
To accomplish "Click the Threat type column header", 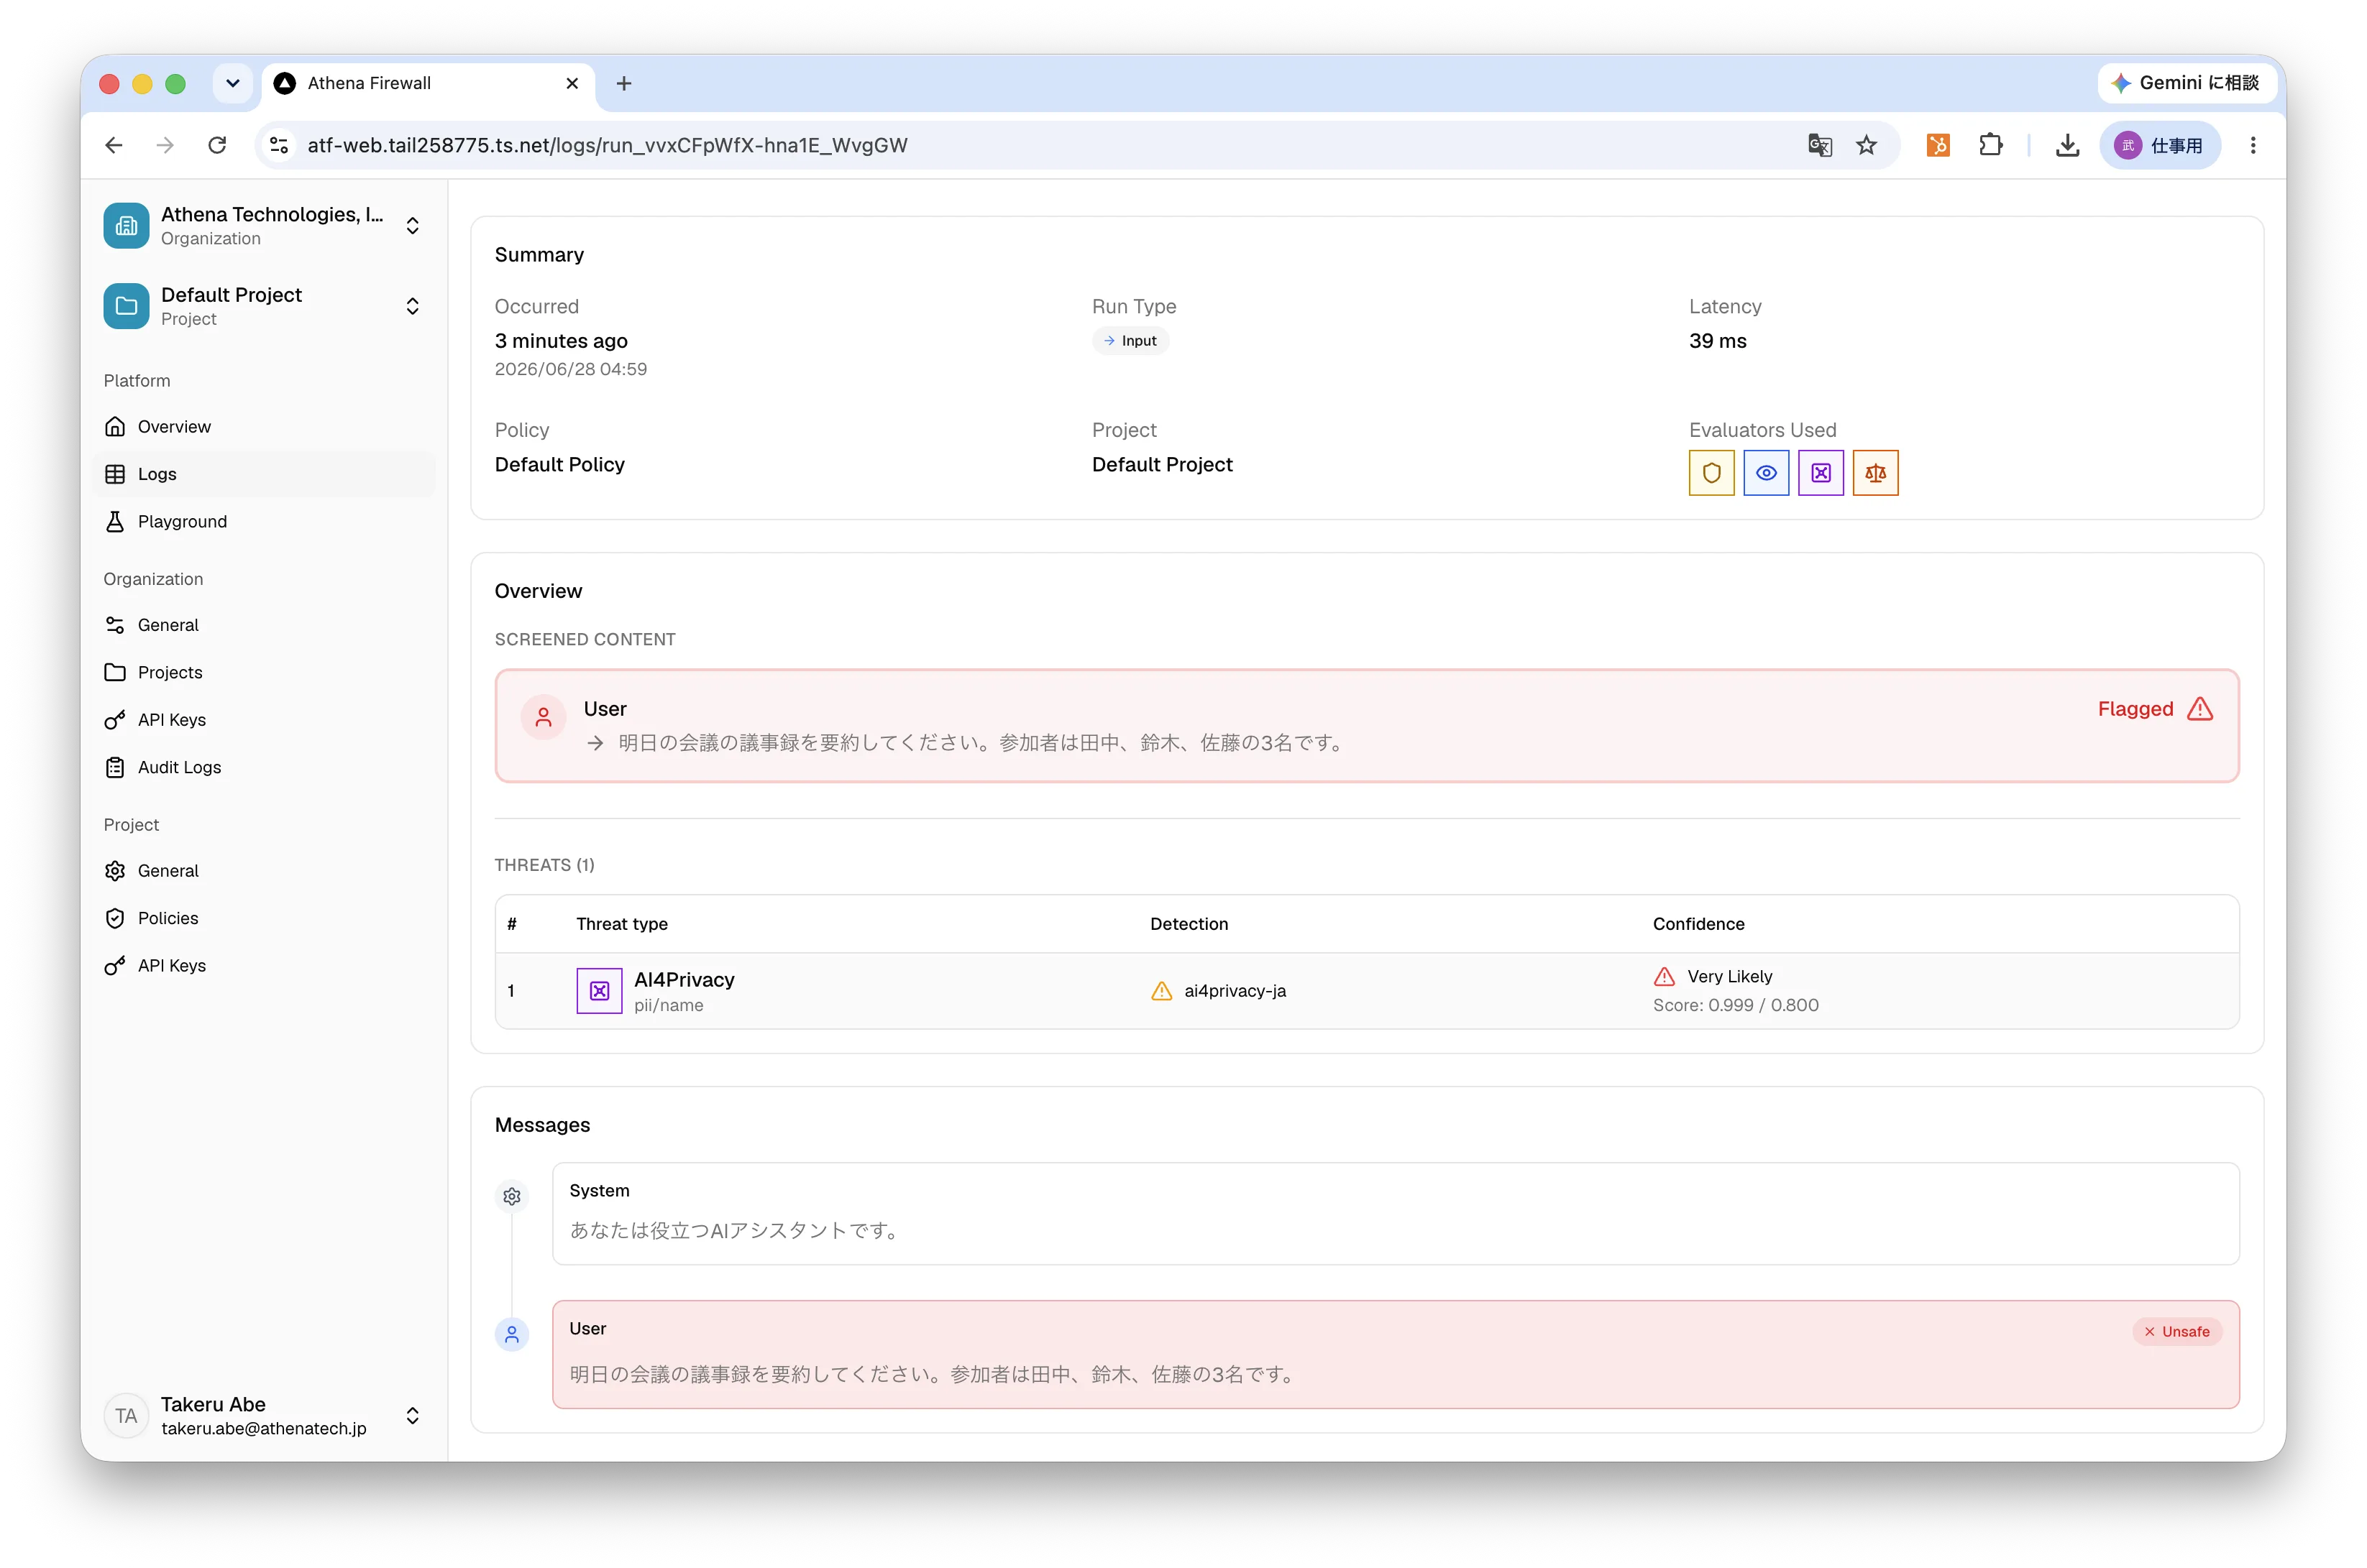I will (621, 924).
